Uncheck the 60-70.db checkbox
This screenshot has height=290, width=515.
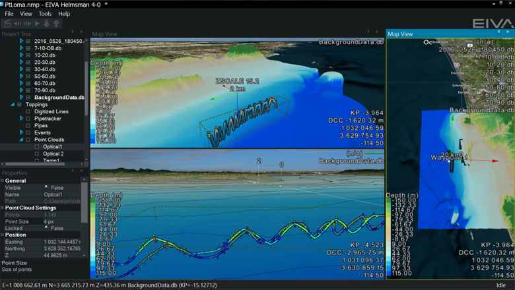(28, 84)
